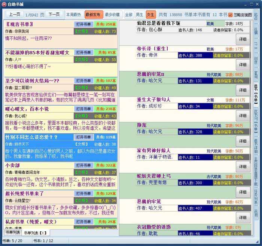Show details of 蛇妖夫君硬上弓
Screen dimensions: 262x246
(x=243, y=192)
